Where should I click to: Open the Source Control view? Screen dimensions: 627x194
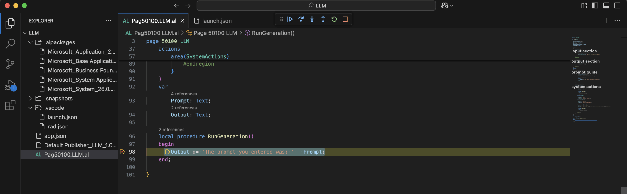10,64
